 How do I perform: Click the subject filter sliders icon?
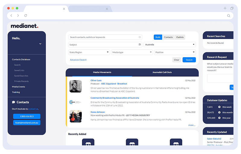(x=140, y=45)
